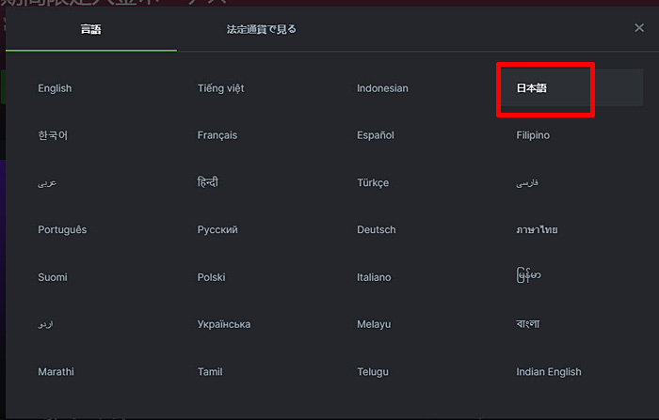Choose Русский language option
The width and height of the screenshot is (659, 420).
217,229
